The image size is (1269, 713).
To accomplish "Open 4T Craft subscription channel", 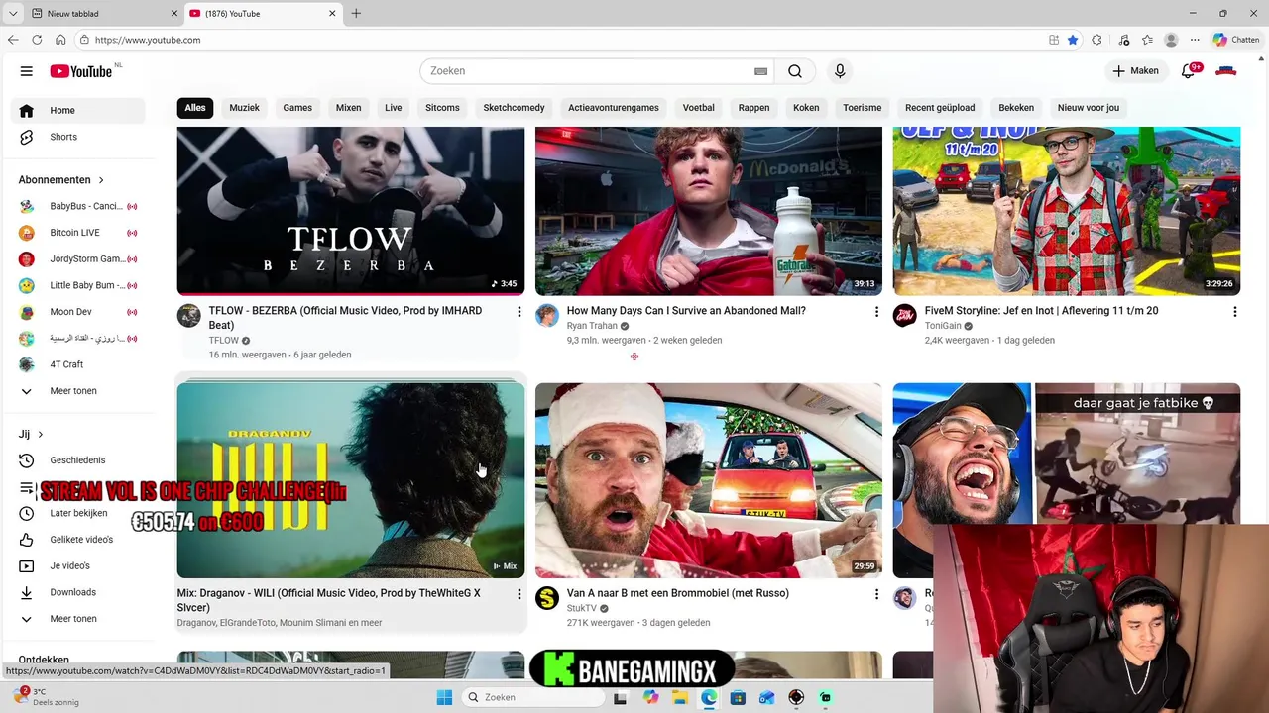I will pyautogui.click(x=78, y=364).
